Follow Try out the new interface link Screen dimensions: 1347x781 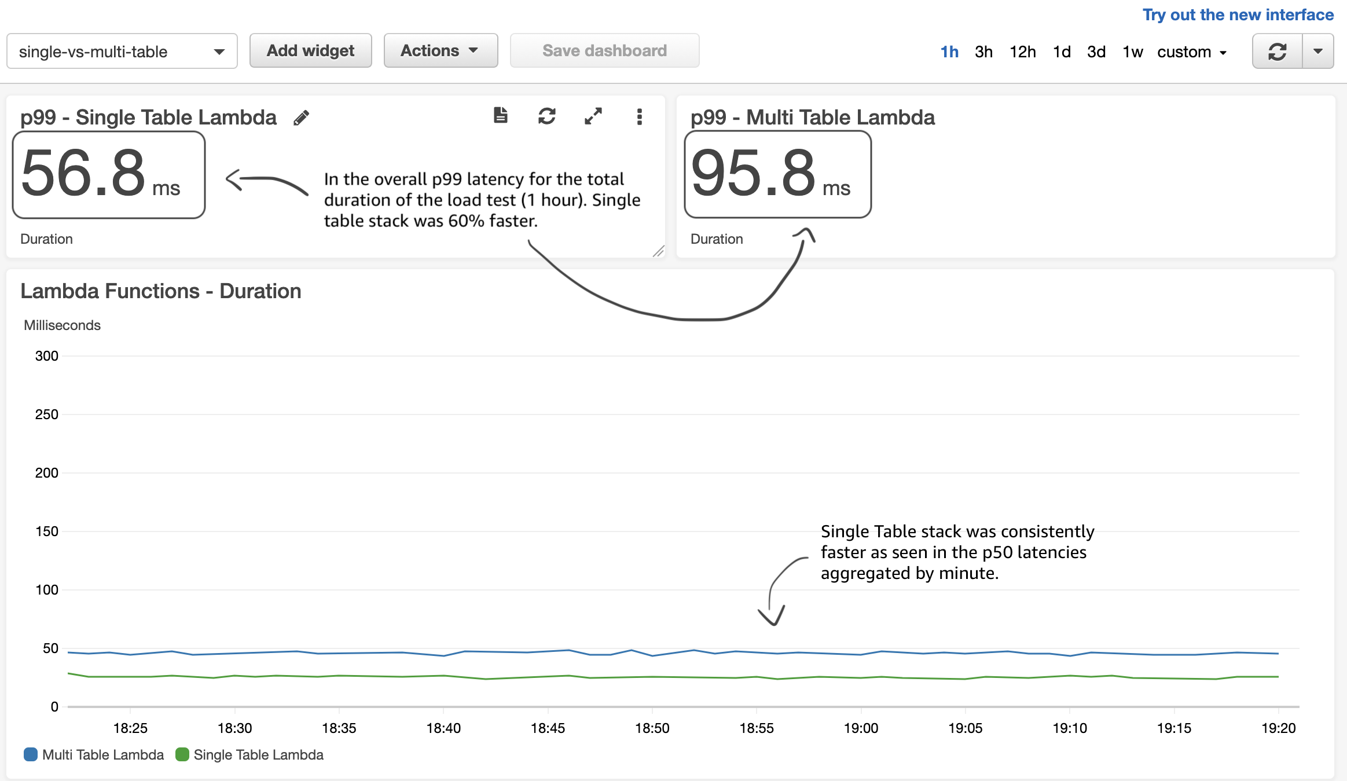[1238, 15]
